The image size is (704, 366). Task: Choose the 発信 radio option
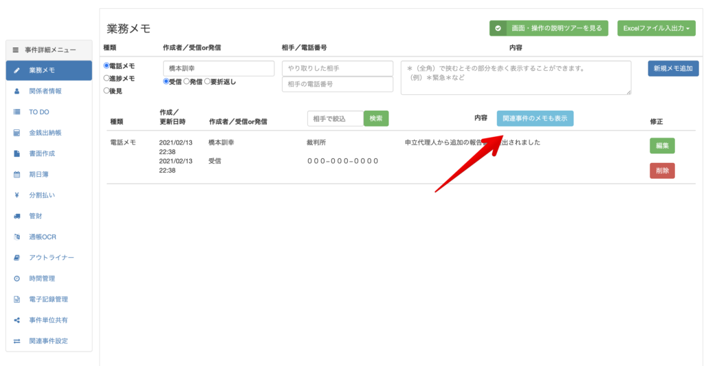186,81
